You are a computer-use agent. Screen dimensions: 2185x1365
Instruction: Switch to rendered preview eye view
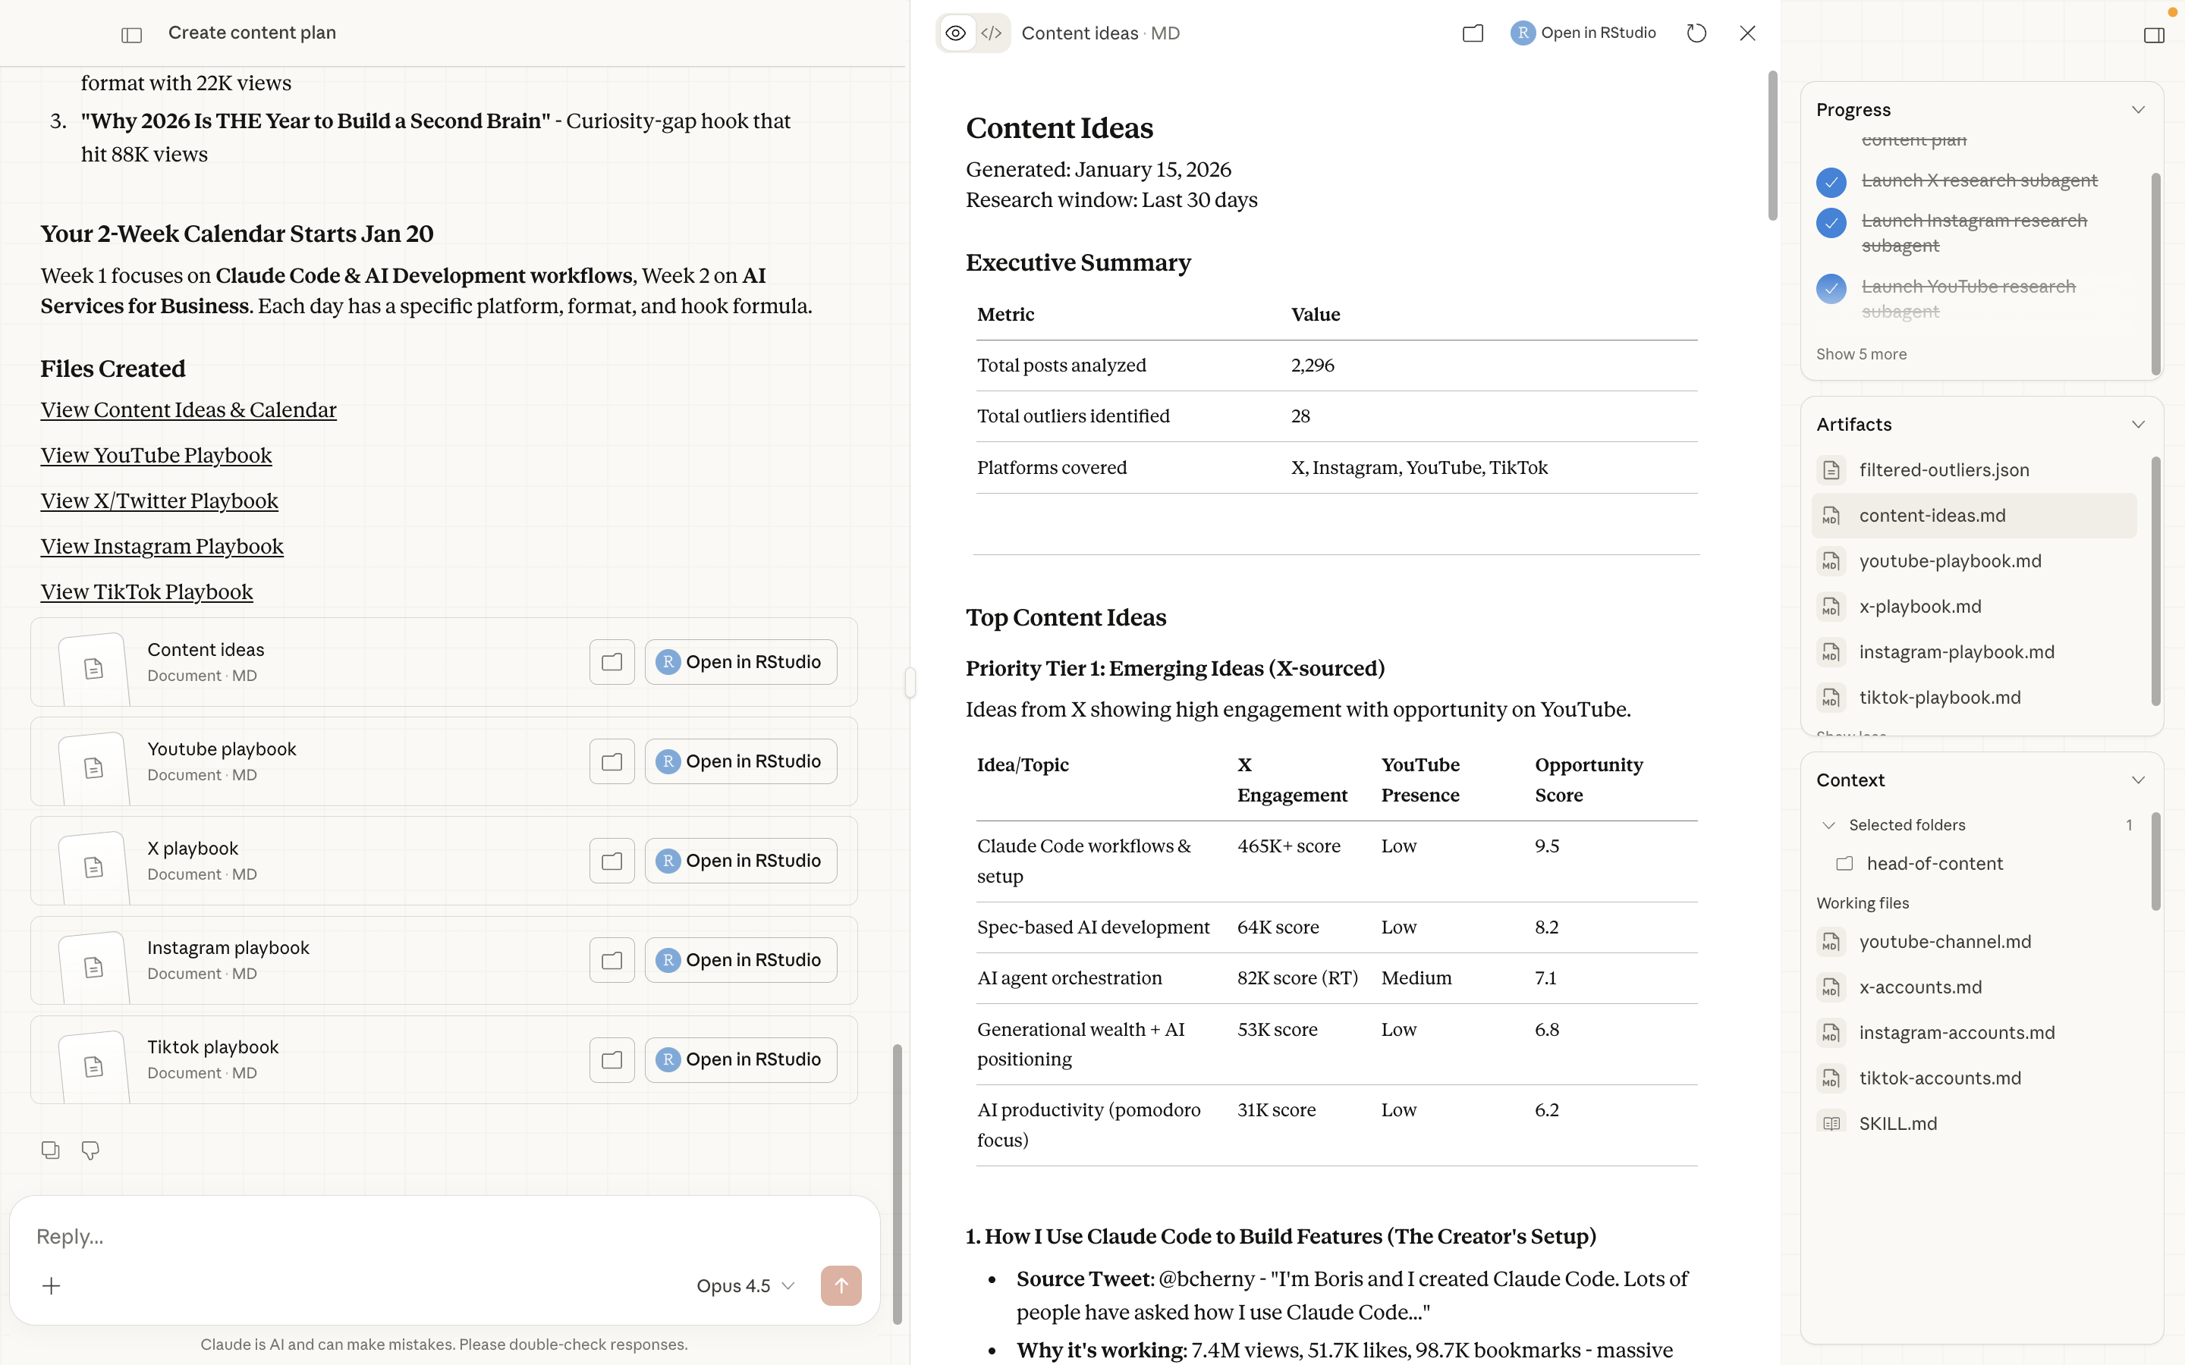955,33
